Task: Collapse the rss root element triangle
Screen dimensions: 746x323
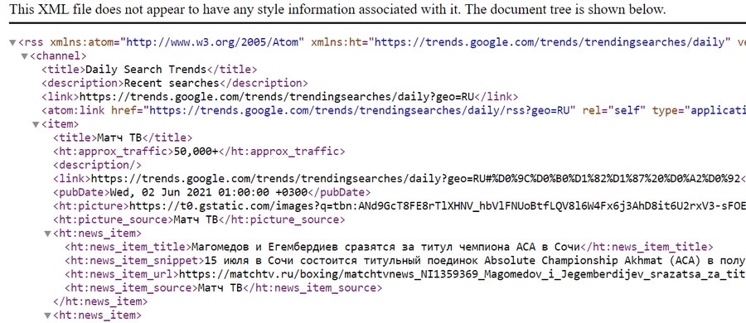Action: coord(12,43)
